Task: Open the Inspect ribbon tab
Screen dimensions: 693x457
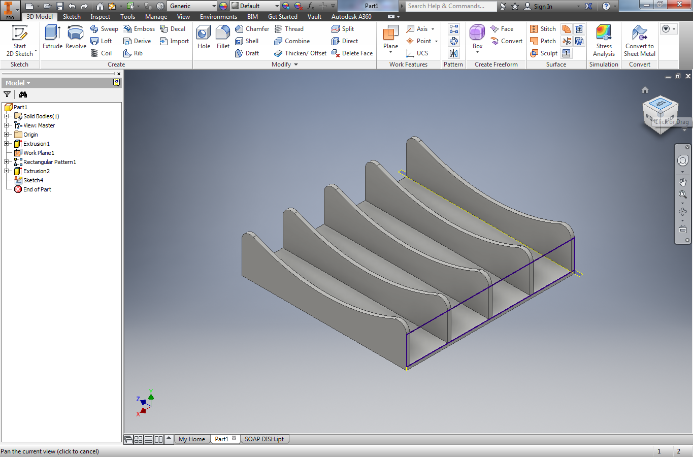Action: pos(100,17)
